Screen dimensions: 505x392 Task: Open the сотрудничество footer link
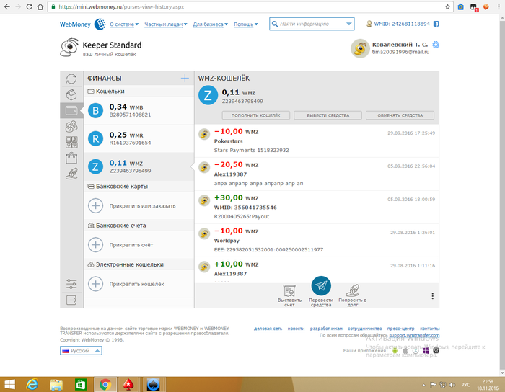(x=364, y=329)
